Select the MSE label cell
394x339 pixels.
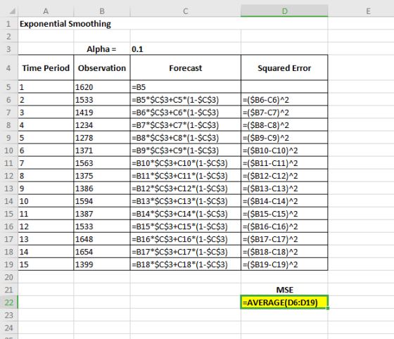click(284, 290)
